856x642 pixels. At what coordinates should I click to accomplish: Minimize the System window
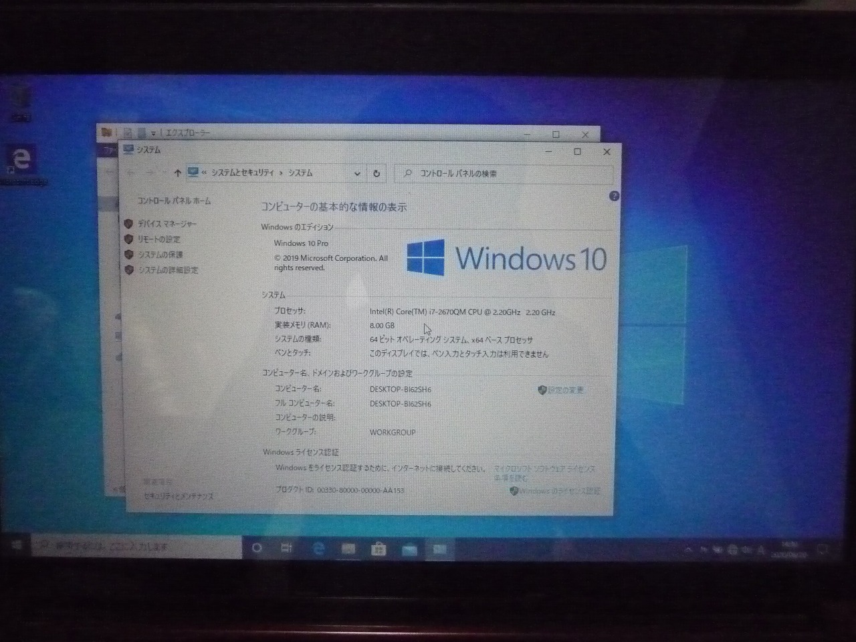tap(549, 152)
